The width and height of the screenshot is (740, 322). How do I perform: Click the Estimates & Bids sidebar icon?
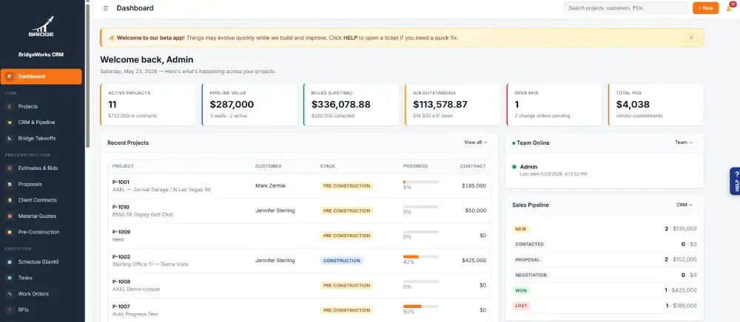pyautogui.click(x=10, y=168)
